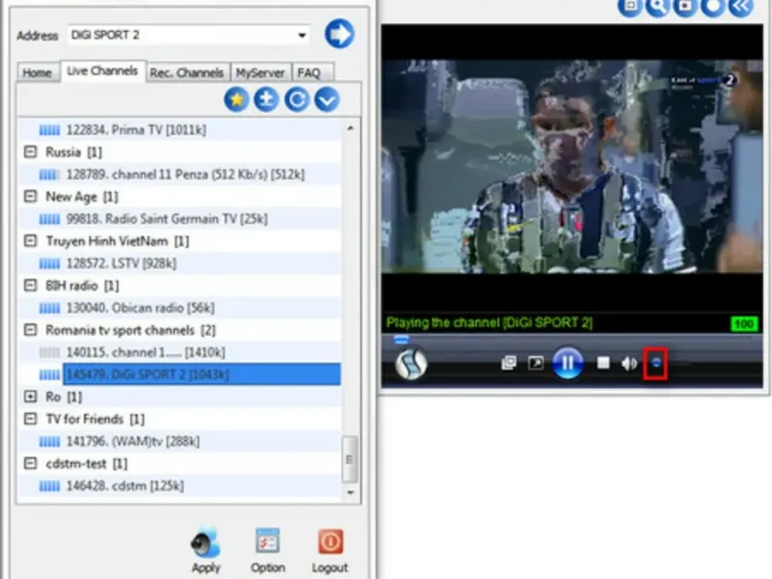The width and height of the screenshot is (772, 579).
Task: Collapse the cdstm-test group
Action: point(31,463)
